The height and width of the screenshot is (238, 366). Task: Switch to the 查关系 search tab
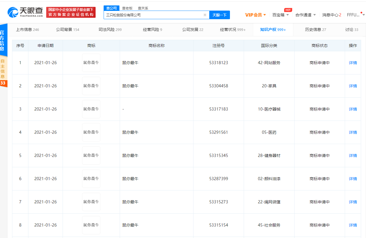click(143, 8)
